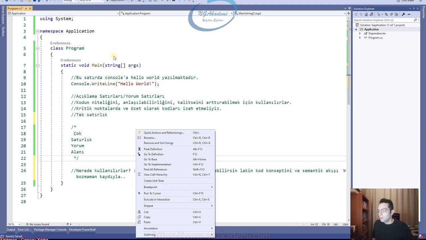Open the Snippet submenu

tap(175, 206)
